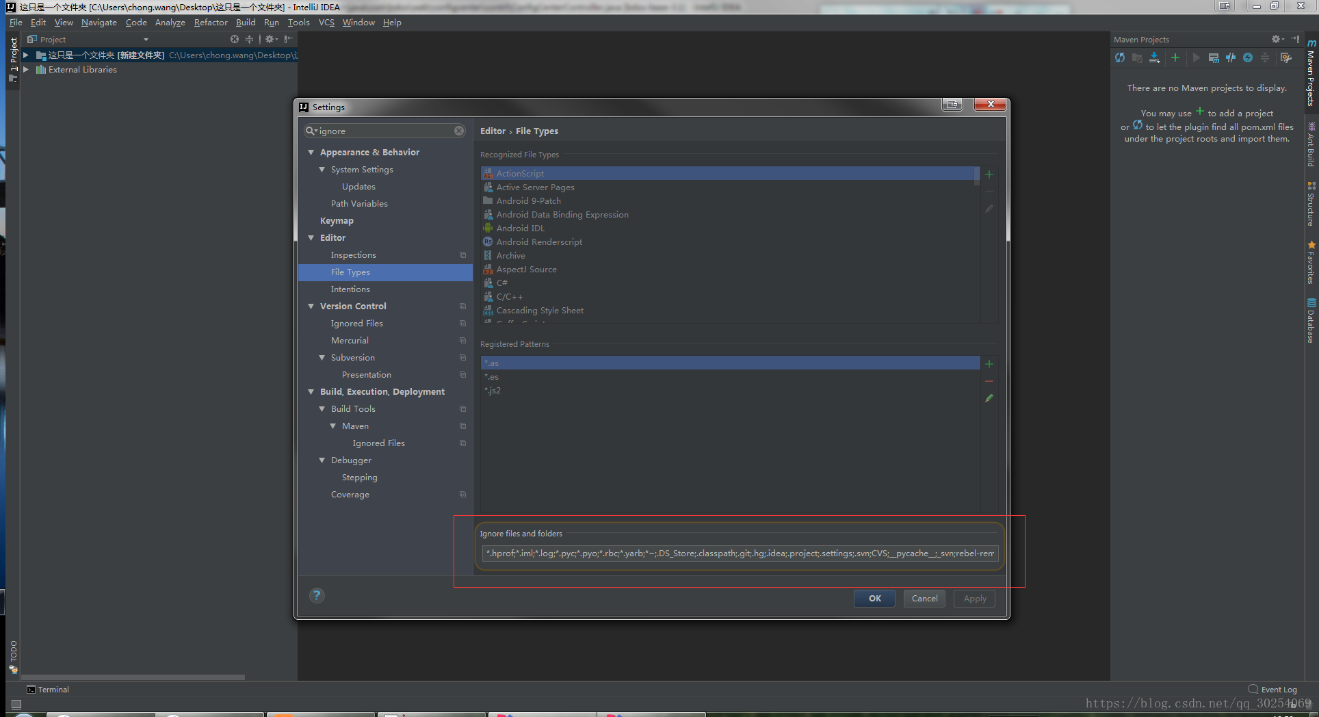1319x717 pixels.
Task: Focus the settings search field
Action: tap(385, 131)
